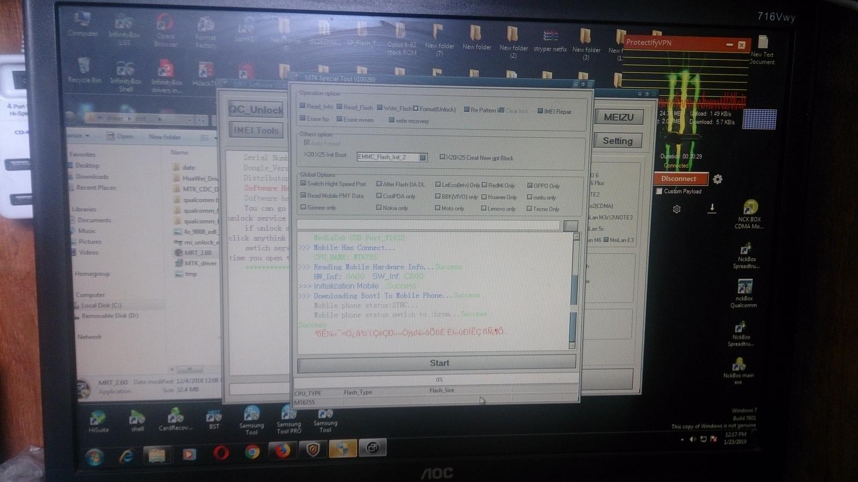Screen dimensions: 858x482
Task: Open the CardRecov... desktop shortcut
Action: [x=175, y=420]
